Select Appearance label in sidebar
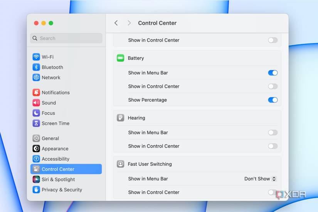 point(55,149)
